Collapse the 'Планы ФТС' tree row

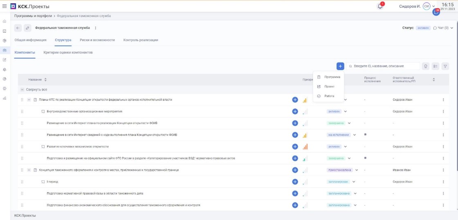click(x=29, y=100)
